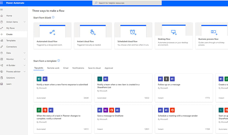Click the Search for helpful resources field
Image resolution: width=228 pixels, height=135 pixels.
click(127, 3)
